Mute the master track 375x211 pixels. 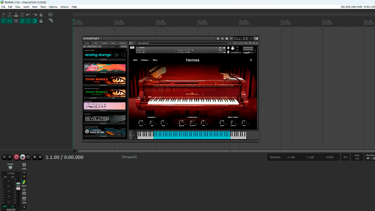pyautogui.click(x=24, y=173)
